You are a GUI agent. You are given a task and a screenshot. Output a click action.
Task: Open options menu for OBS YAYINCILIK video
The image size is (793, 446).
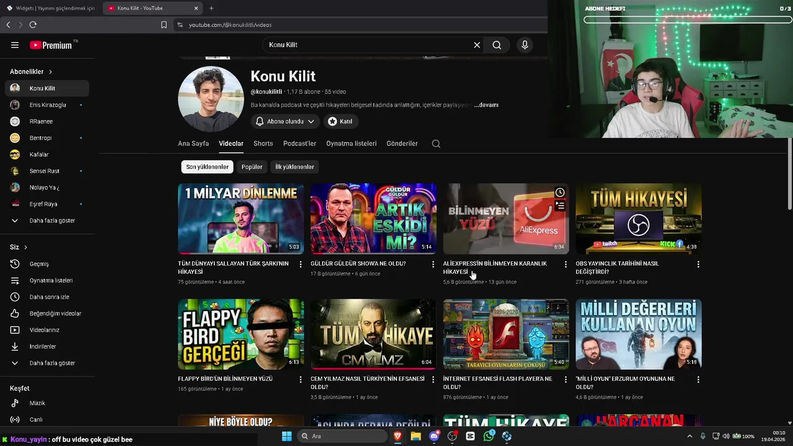pos(698,265)
